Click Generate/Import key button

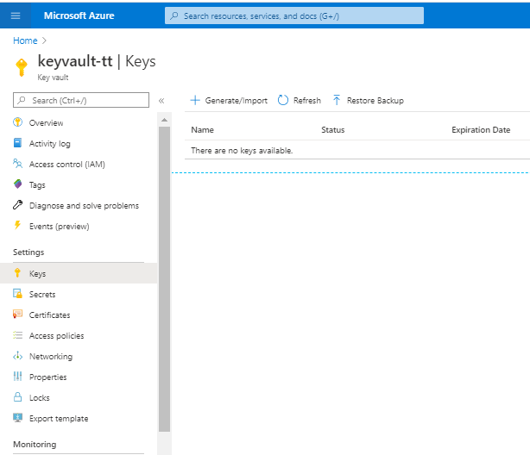pyautogui.click(x=229, y=101)
